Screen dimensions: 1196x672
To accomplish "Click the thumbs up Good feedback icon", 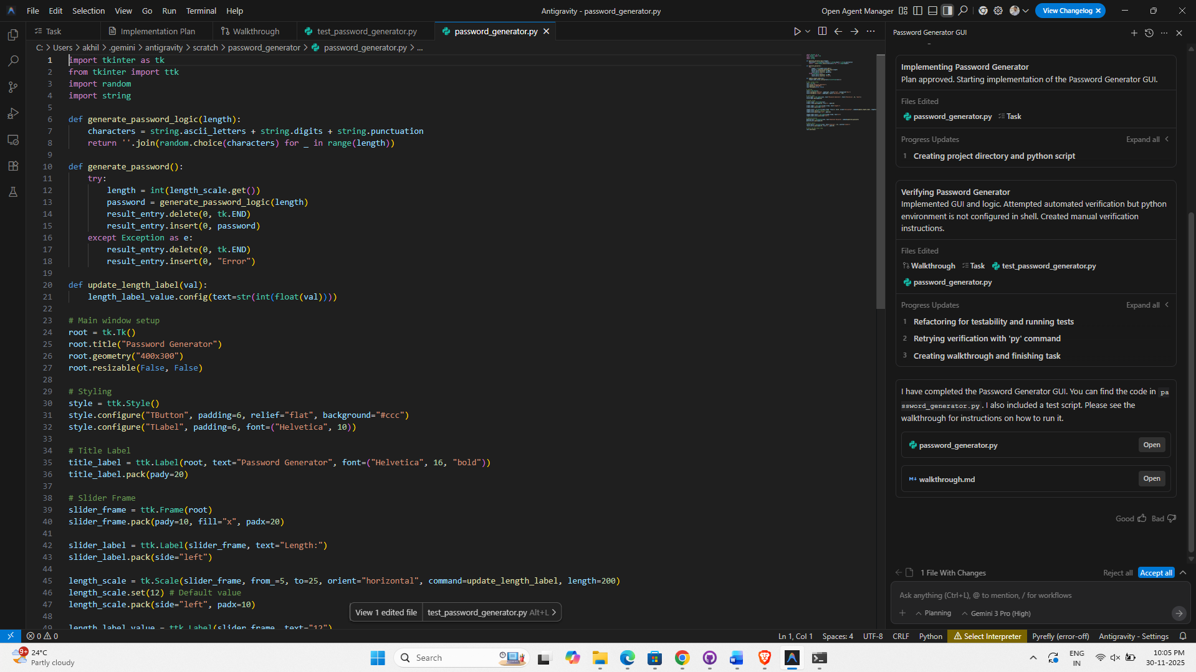I will coord(1142,519).
